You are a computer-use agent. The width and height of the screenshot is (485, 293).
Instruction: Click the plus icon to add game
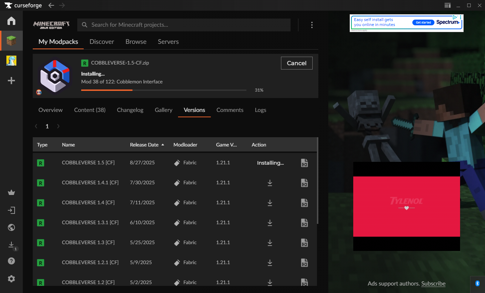click(11, 81)
